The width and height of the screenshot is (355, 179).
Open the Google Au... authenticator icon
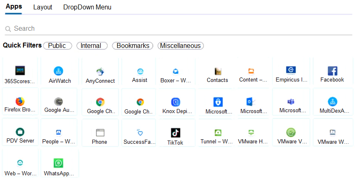[x=58, y=102]
